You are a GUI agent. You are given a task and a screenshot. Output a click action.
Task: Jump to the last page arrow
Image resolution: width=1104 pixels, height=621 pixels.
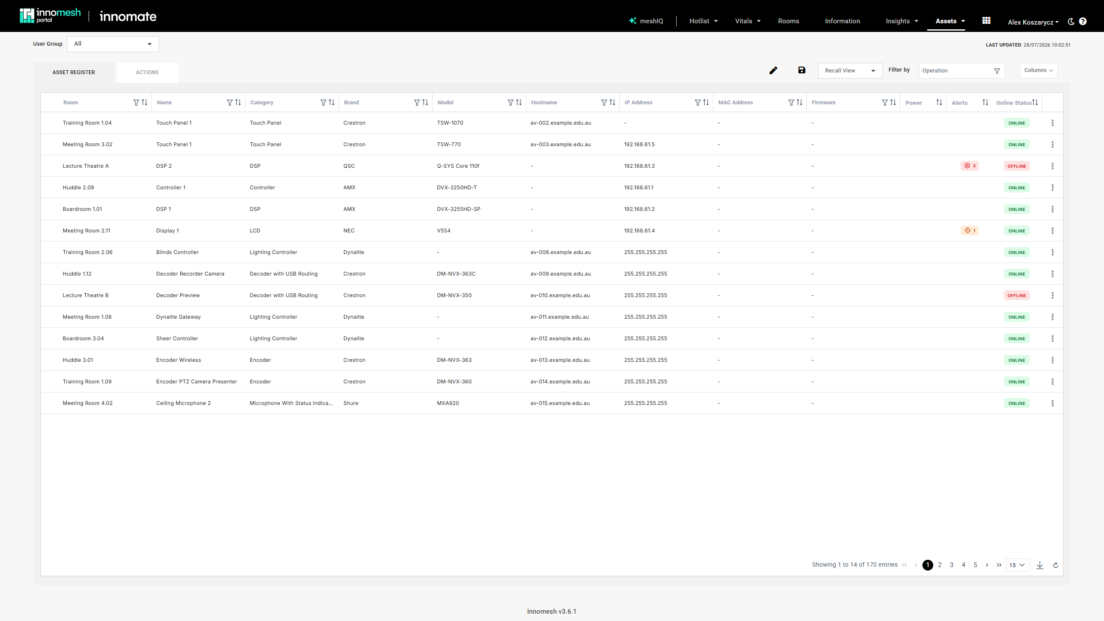999,565
